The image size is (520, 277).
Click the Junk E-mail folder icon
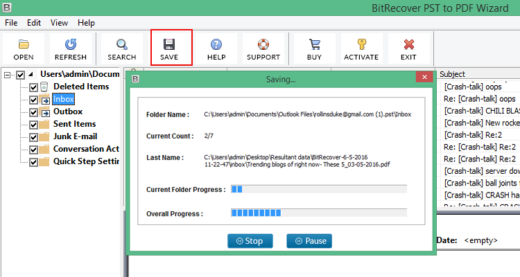[44, 137]
